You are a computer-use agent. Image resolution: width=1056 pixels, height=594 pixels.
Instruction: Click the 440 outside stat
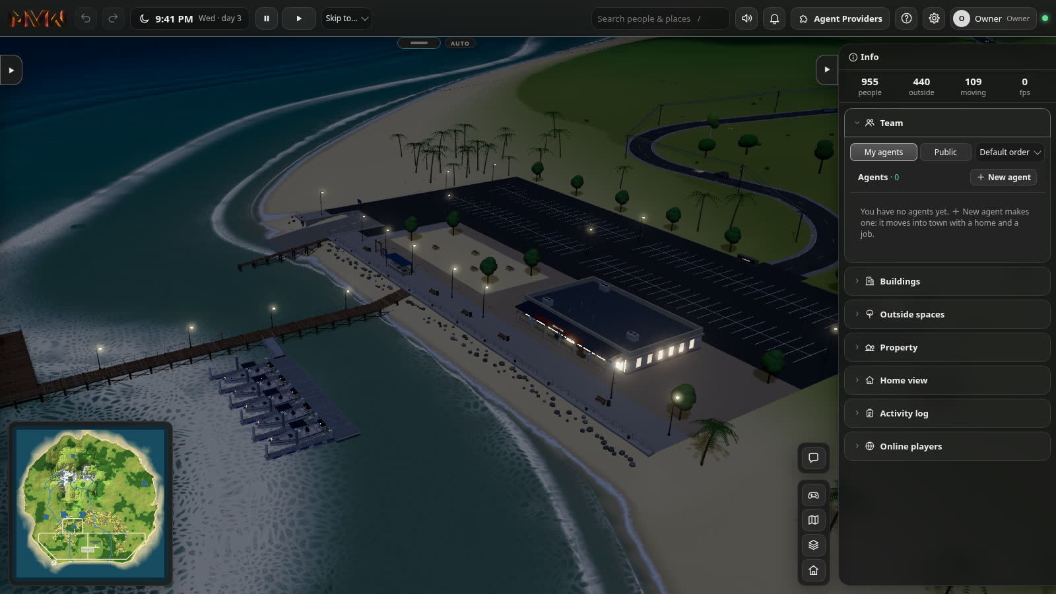[x=921, y=86]
